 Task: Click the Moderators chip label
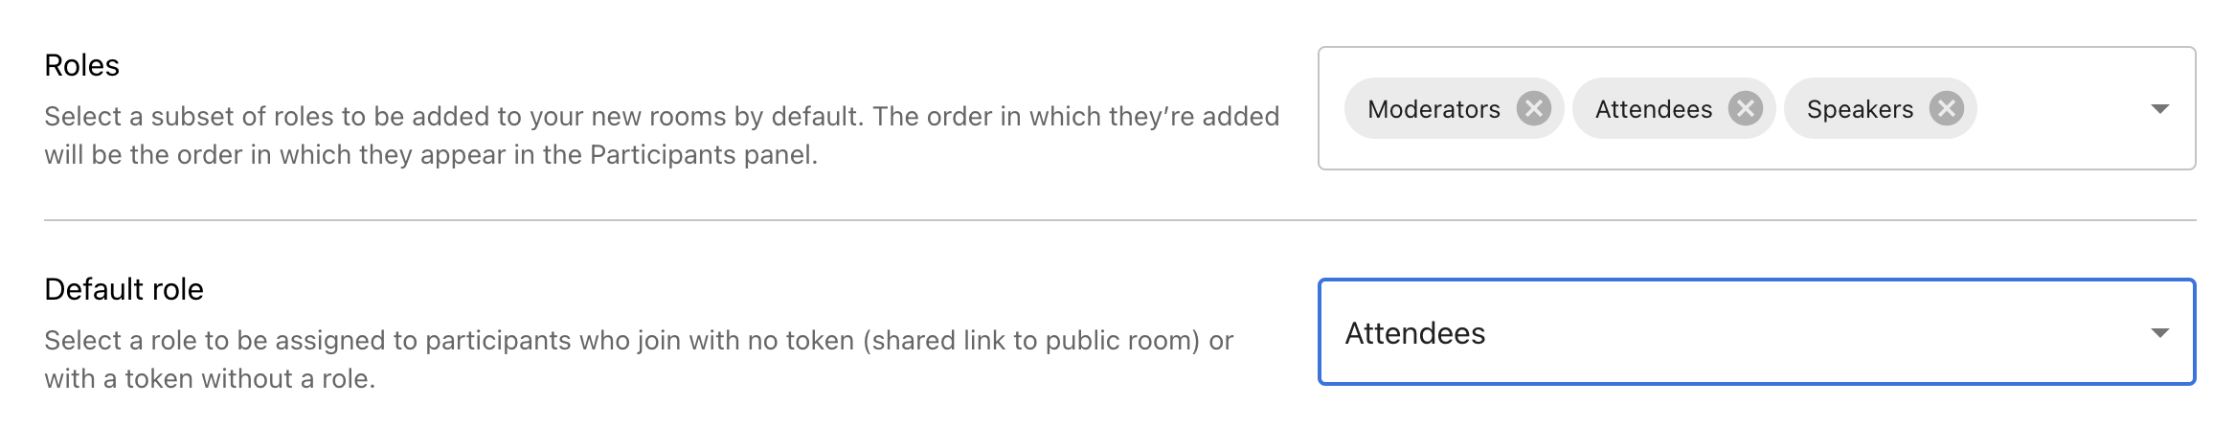[x=1434, y=109]
